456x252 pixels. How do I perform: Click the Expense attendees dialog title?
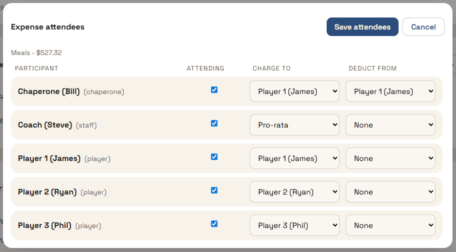47,27
